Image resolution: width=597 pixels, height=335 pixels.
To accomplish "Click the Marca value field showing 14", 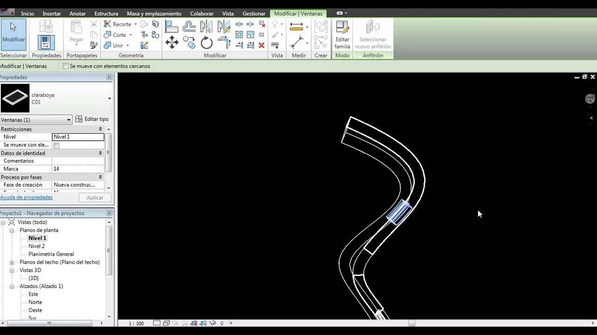I will click(78, 169).
